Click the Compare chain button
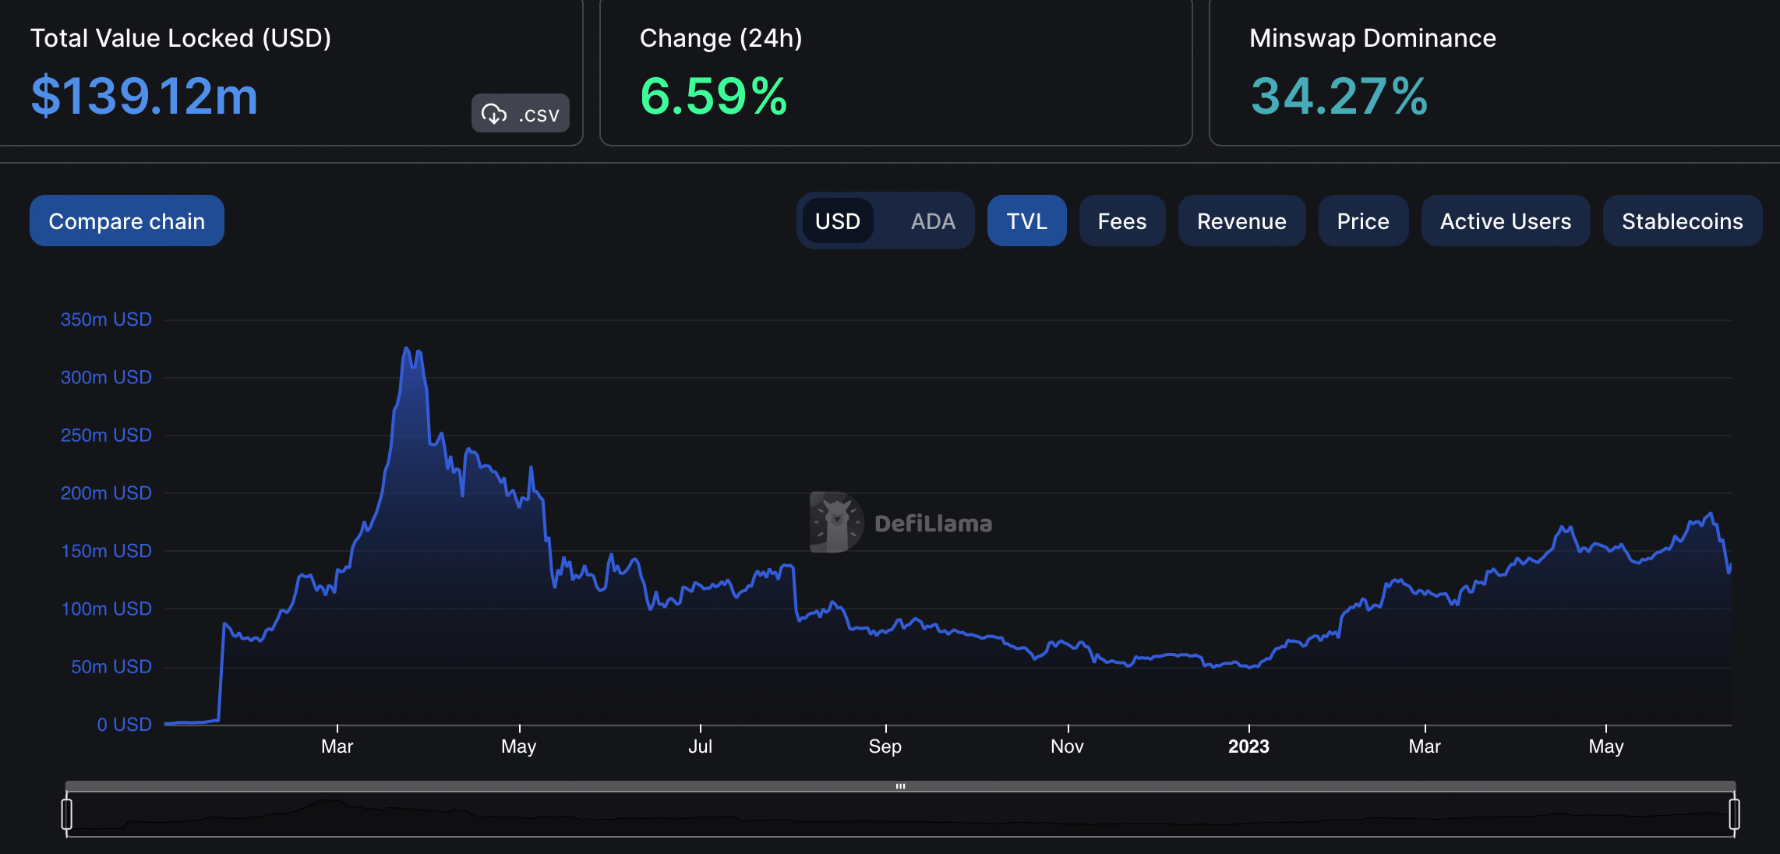Viewport: 1780px width, 854px height. click(x=127, y=221)
